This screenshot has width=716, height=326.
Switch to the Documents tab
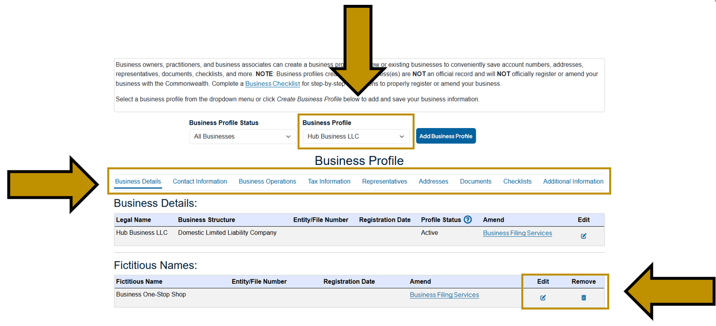pos(475,181)
